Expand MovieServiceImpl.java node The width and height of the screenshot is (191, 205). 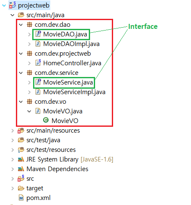tap(29, 92)
